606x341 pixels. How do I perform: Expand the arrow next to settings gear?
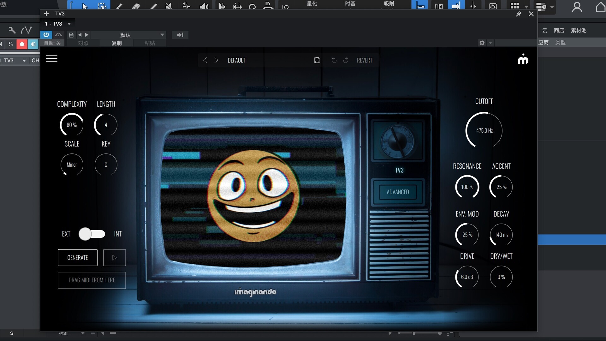pyautogui.click(x=490, y=43)
